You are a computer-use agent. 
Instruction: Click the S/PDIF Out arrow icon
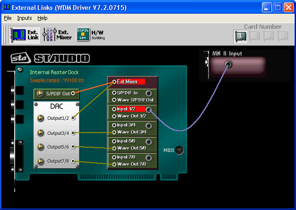pos(40,93)
